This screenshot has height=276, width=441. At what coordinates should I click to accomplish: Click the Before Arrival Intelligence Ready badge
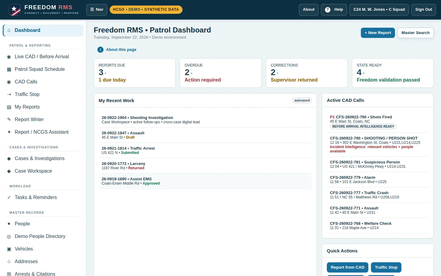tap(363, 126)
